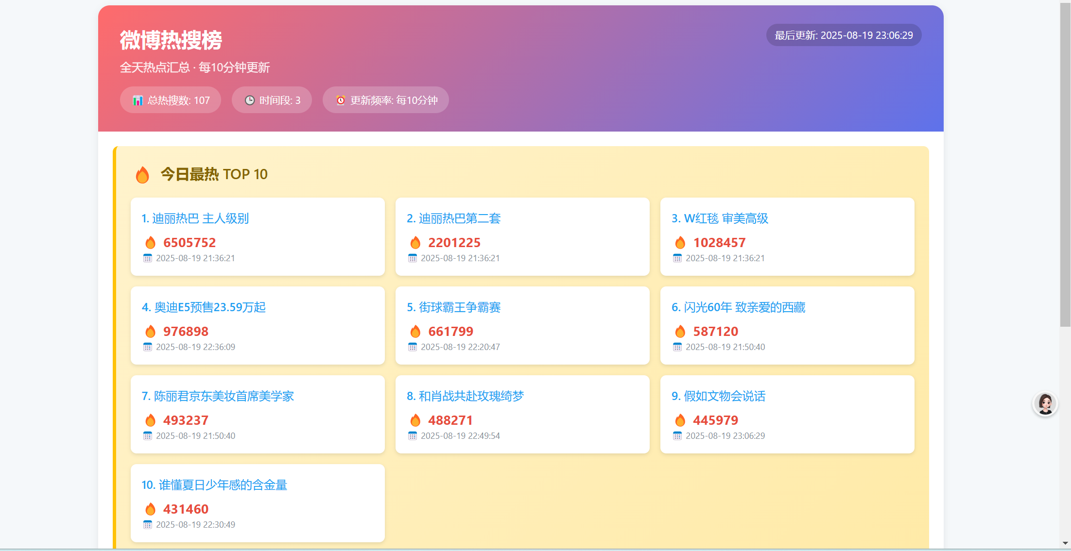The image size is (1071, 551).
Task: Click the alarm clock icon beside 更新频率
Action: coord(341,100)
